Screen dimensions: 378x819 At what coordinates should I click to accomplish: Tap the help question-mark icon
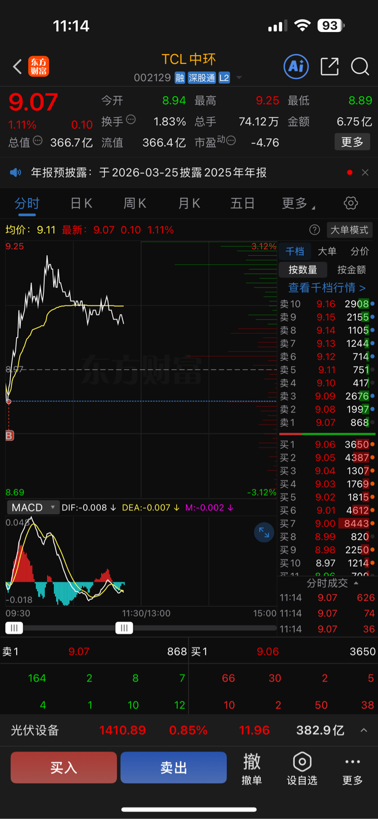click(315, 230)
